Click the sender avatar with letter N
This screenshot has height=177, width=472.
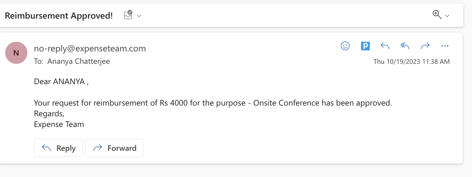click(x=16, y=53)
